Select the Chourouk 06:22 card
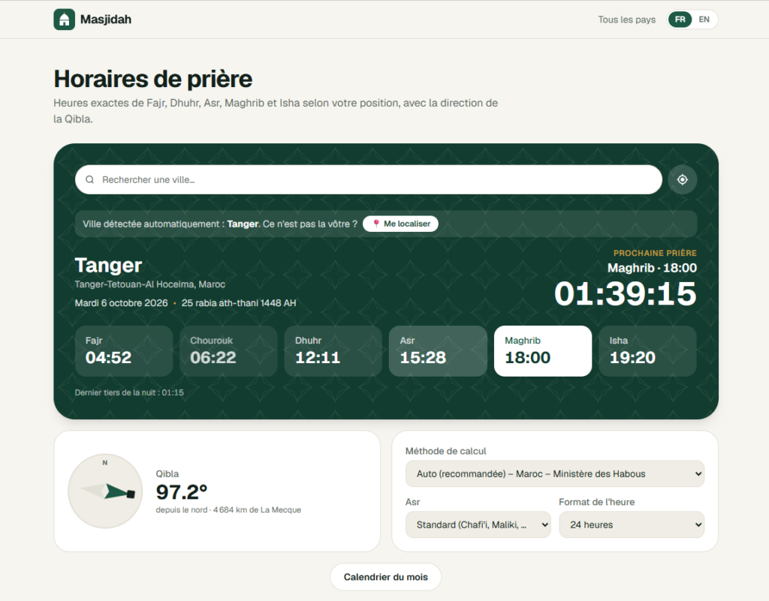The width and height of the screenshot is (769, 601). pos(228,351)
